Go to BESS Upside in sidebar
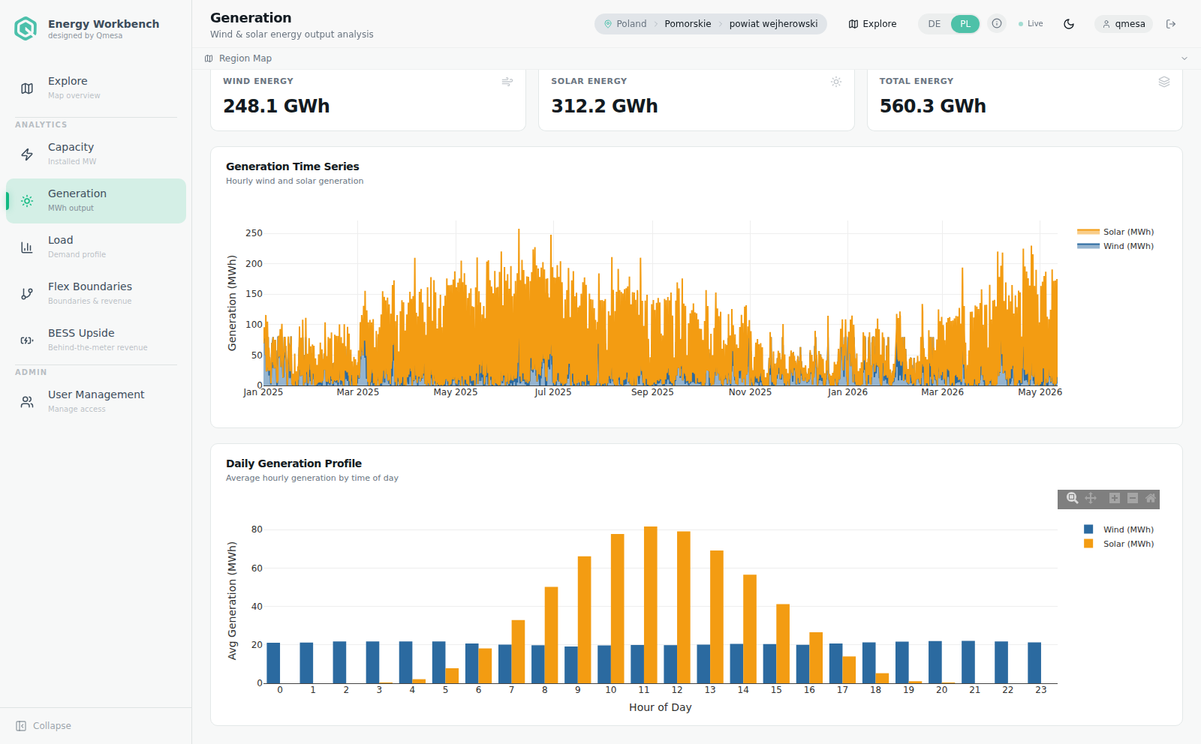 coord(96,340)
